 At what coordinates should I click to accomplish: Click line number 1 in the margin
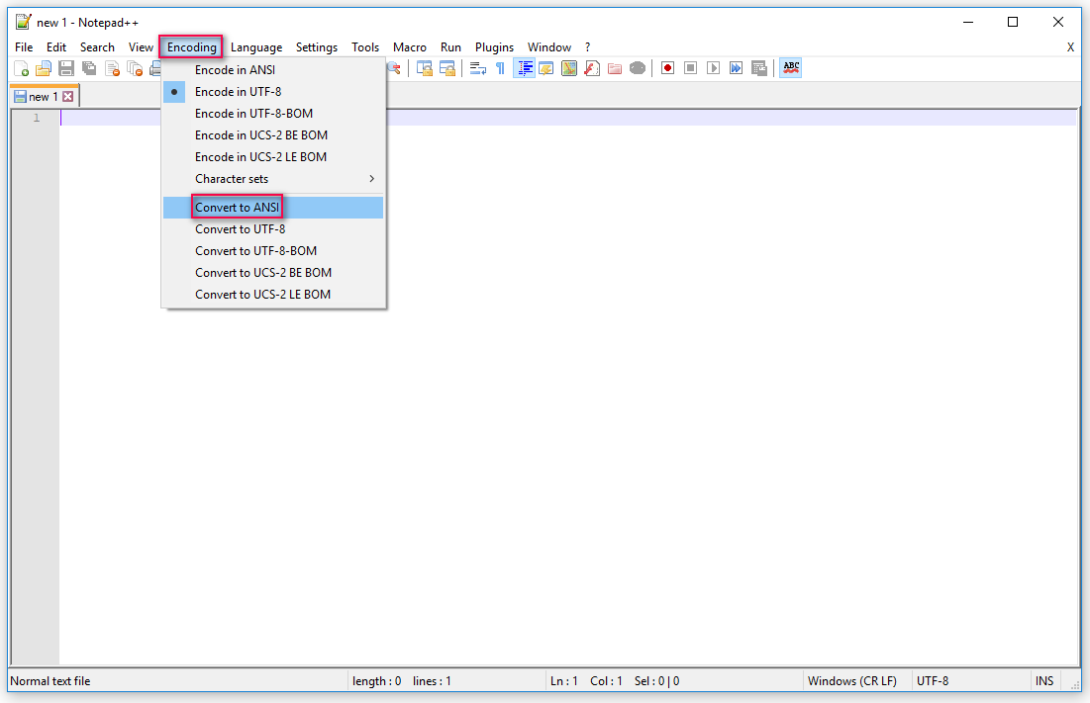(37, 118)
